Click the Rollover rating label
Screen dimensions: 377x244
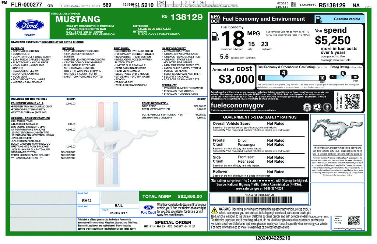pos(220,171)
